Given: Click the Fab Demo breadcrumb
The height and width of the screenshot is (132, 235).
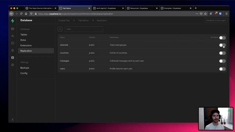Looking at the screenshot, I should [83, 21].
